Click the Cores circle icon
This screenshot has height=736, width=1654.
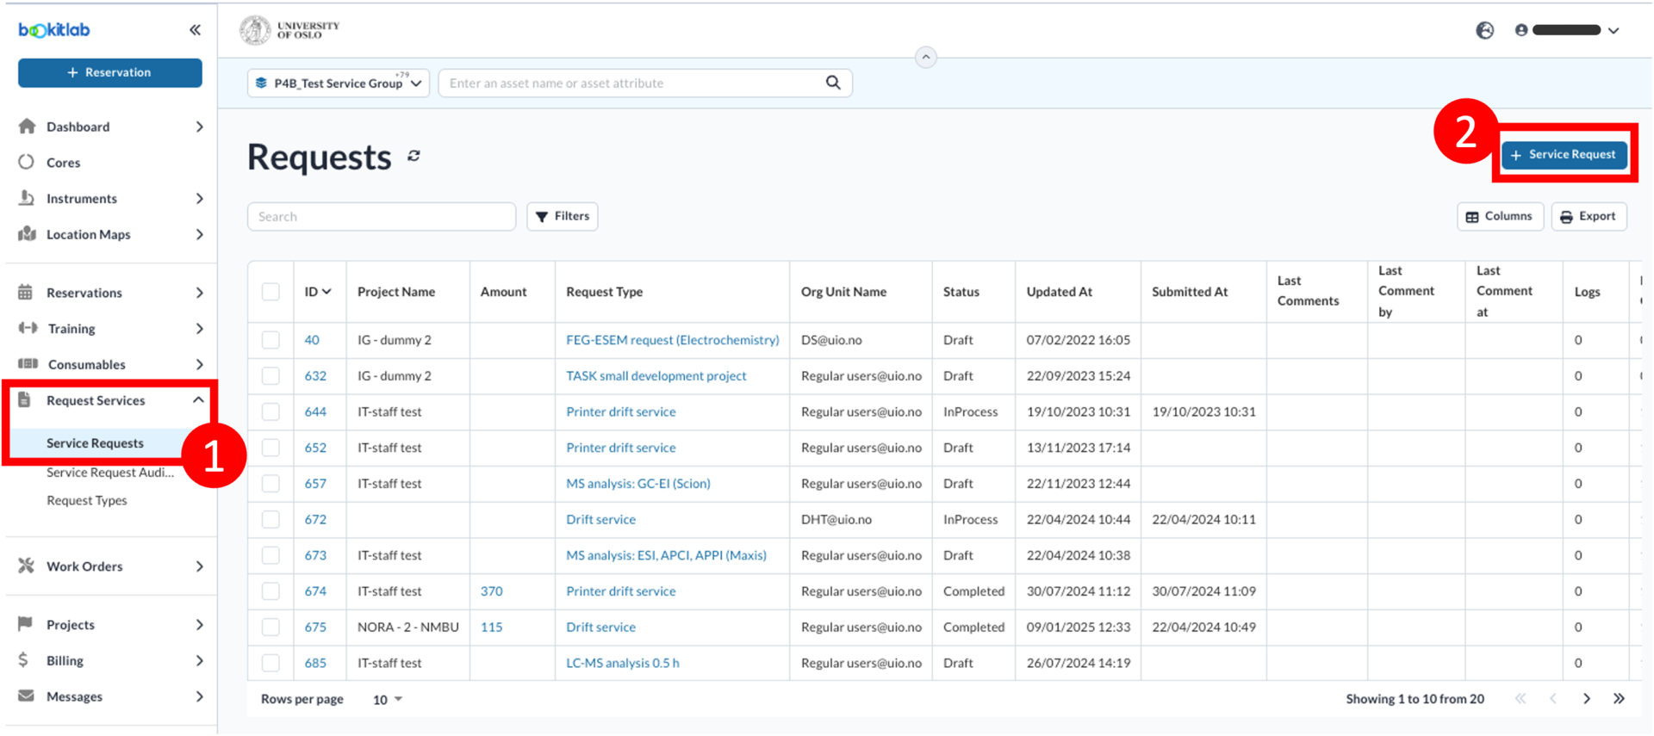(x=27, y=162)
